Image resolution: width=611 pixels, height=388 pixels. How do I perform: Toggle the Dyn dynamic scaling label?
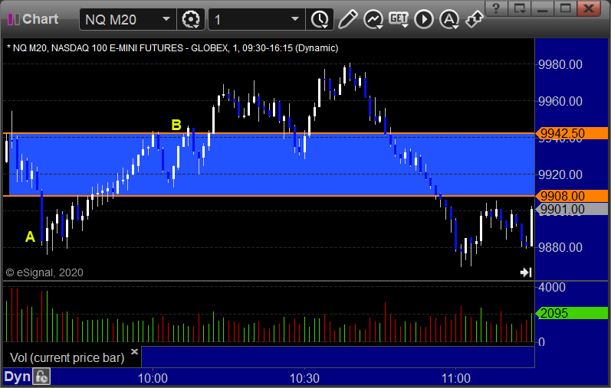coord(17,377)
